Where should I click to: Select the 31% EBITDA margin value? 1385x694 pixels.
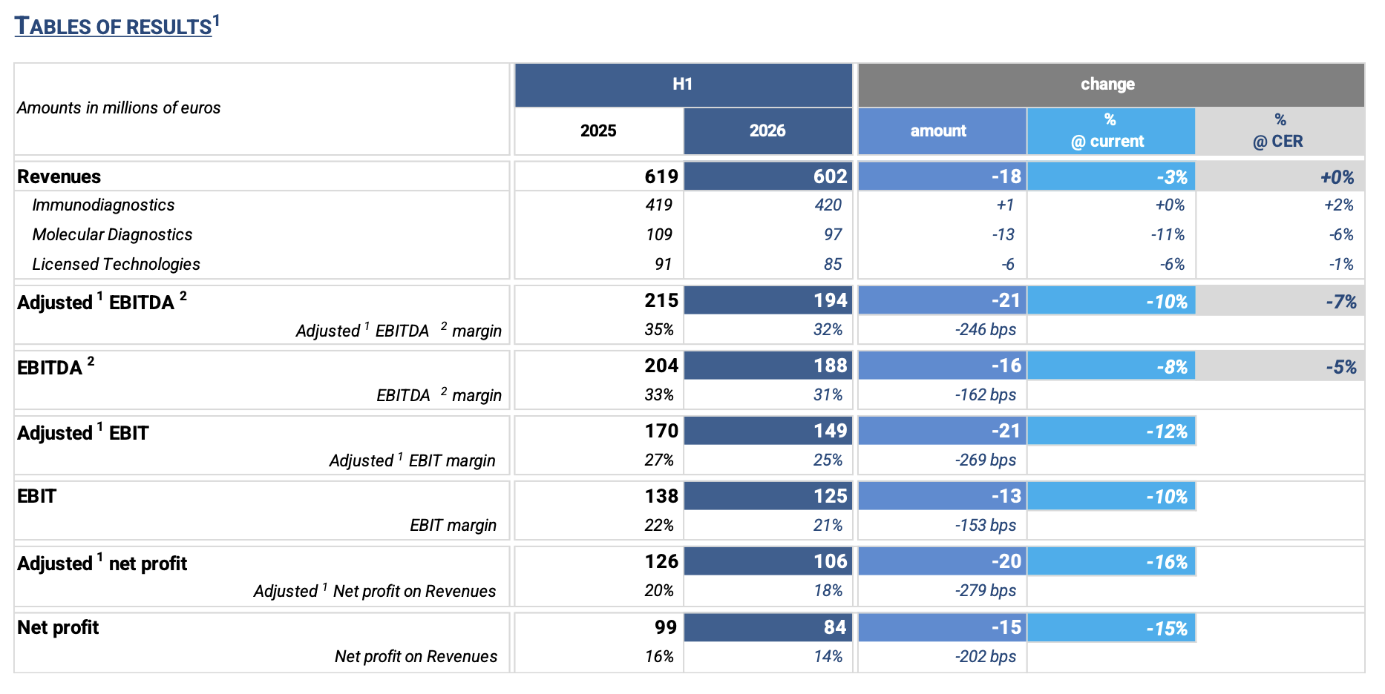tap(828, 395)
